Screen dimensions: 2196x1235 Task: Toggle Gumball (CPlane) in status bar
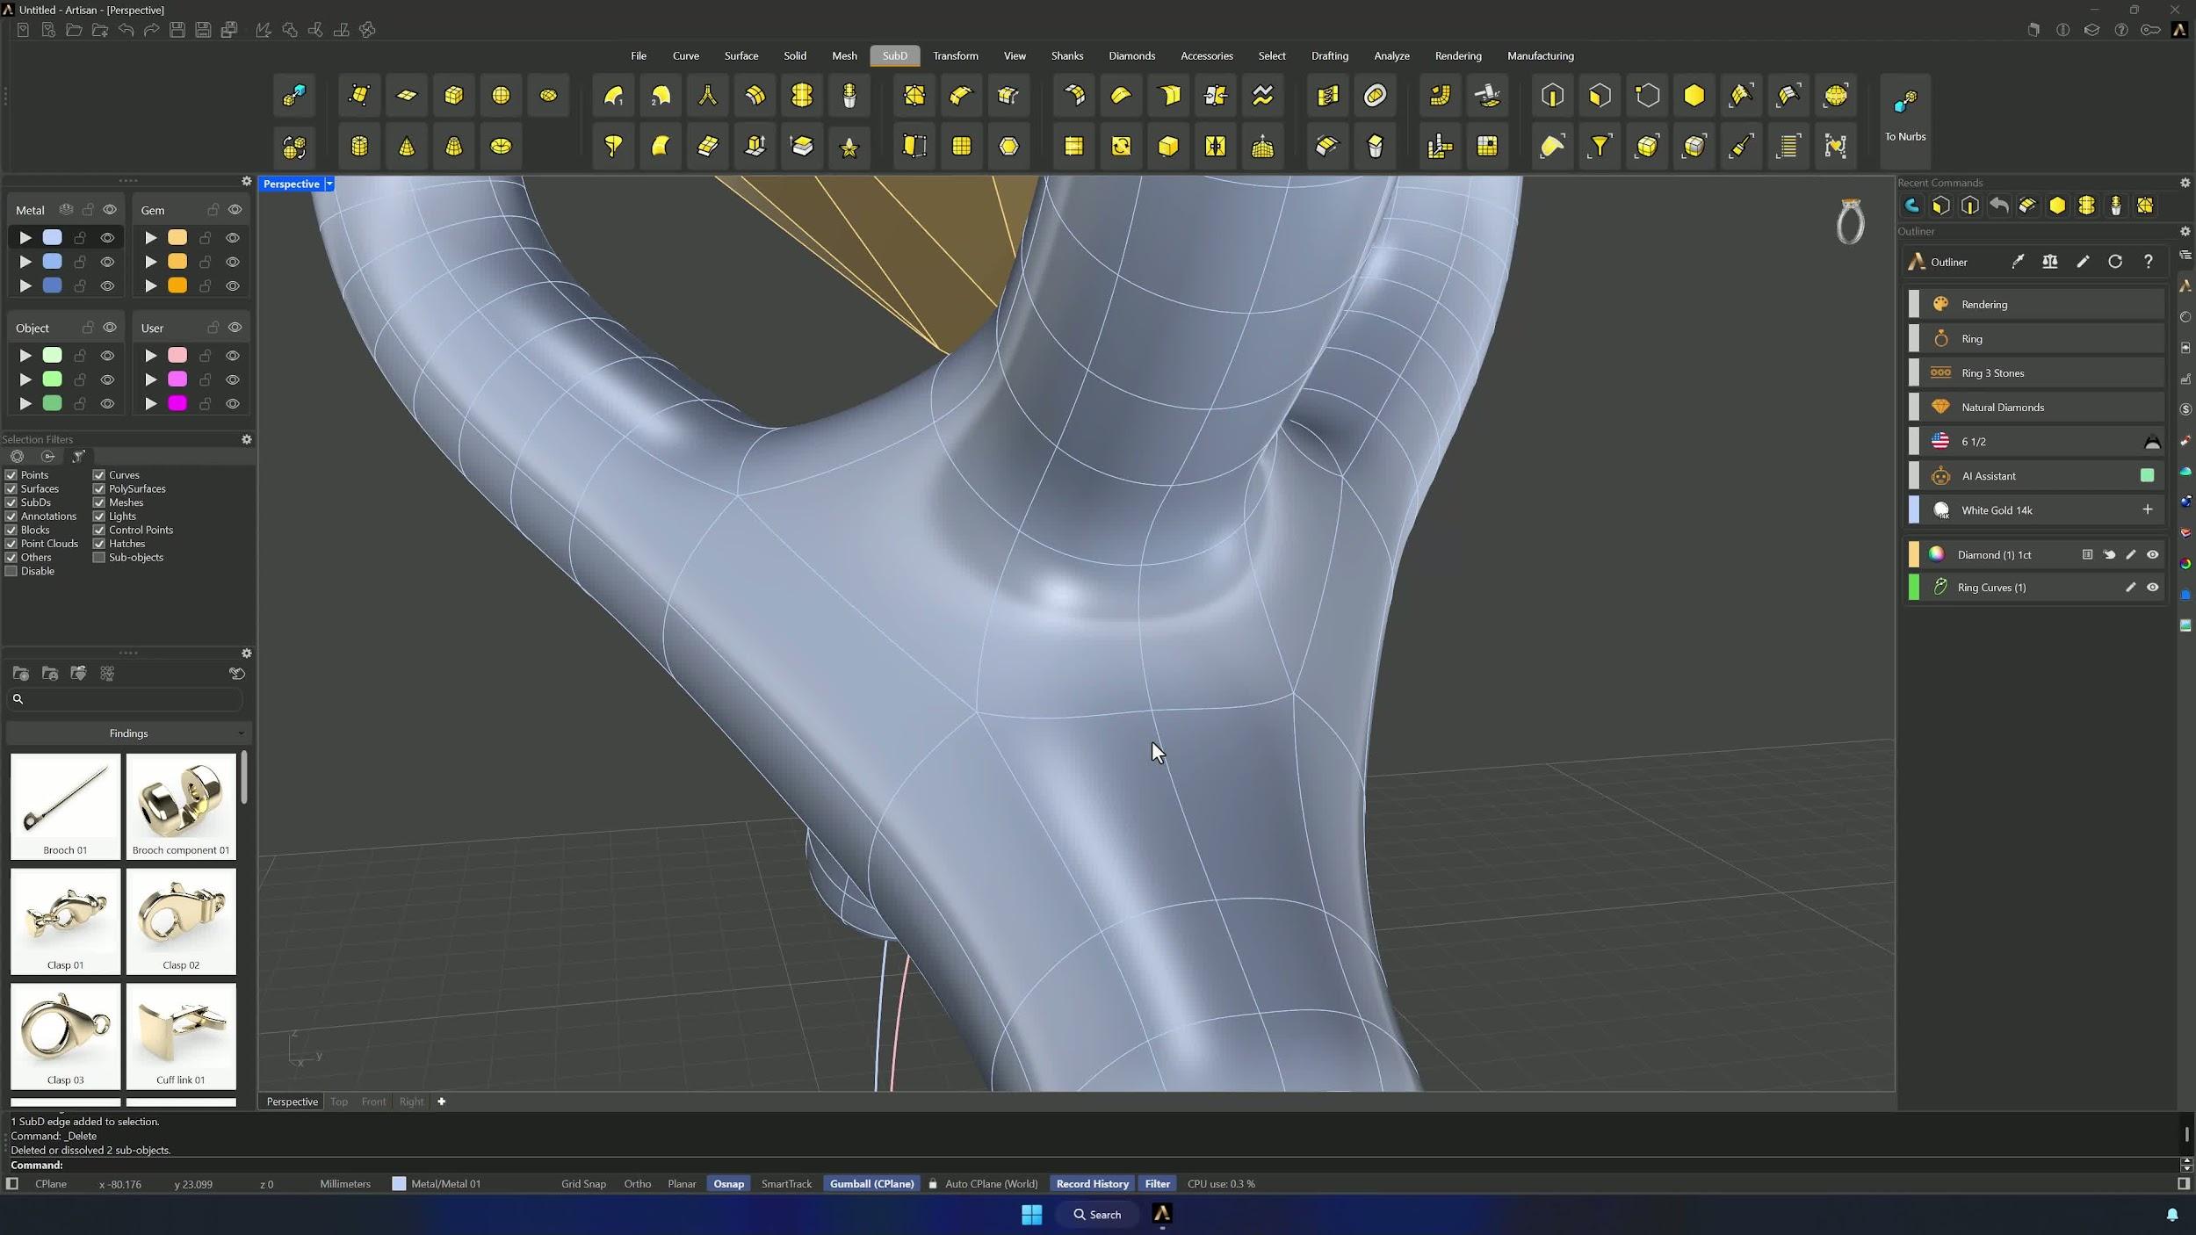pos(871,1184)
